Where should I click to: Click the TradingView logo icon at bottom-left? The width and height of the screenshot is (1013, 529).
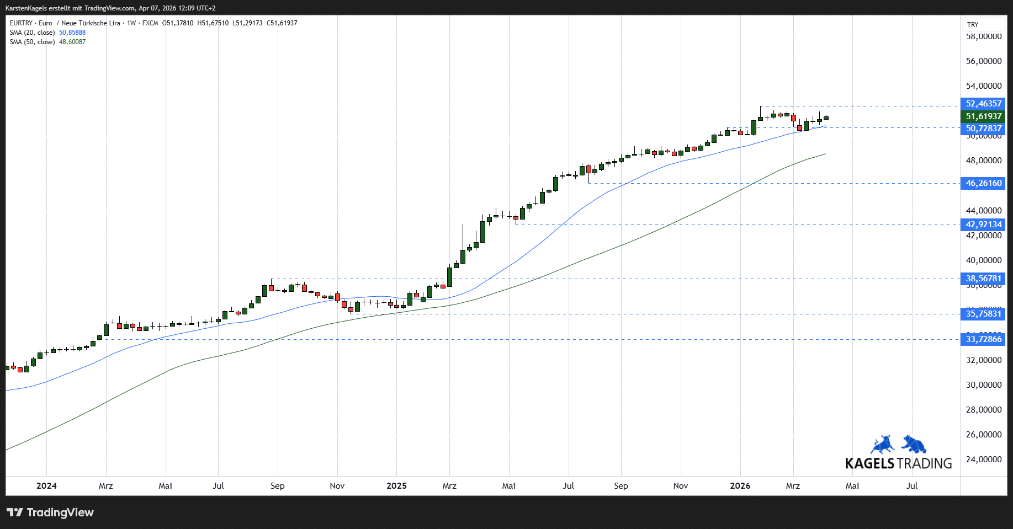click(x=15, y=512)
